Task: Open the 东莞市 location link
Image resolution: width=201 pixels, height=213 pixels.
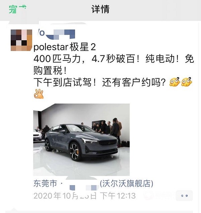Action: (x=45, y=183)
